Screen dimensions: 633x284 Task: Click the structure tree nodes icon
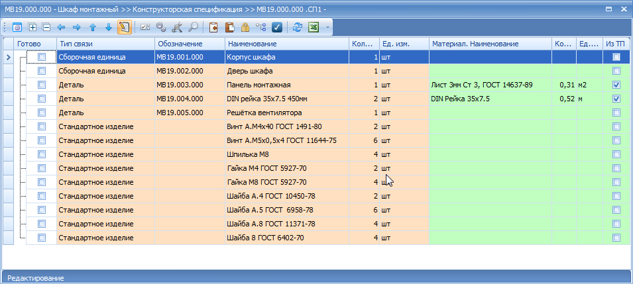click(260, 27)
